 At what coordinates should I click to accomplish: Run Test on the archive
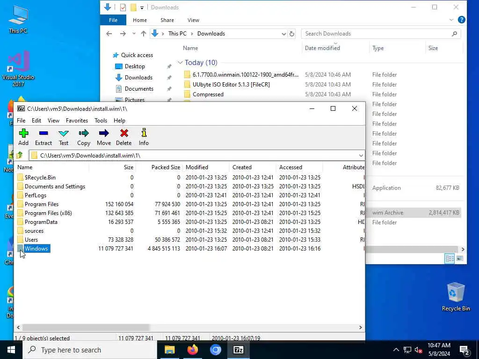(64, 137)
